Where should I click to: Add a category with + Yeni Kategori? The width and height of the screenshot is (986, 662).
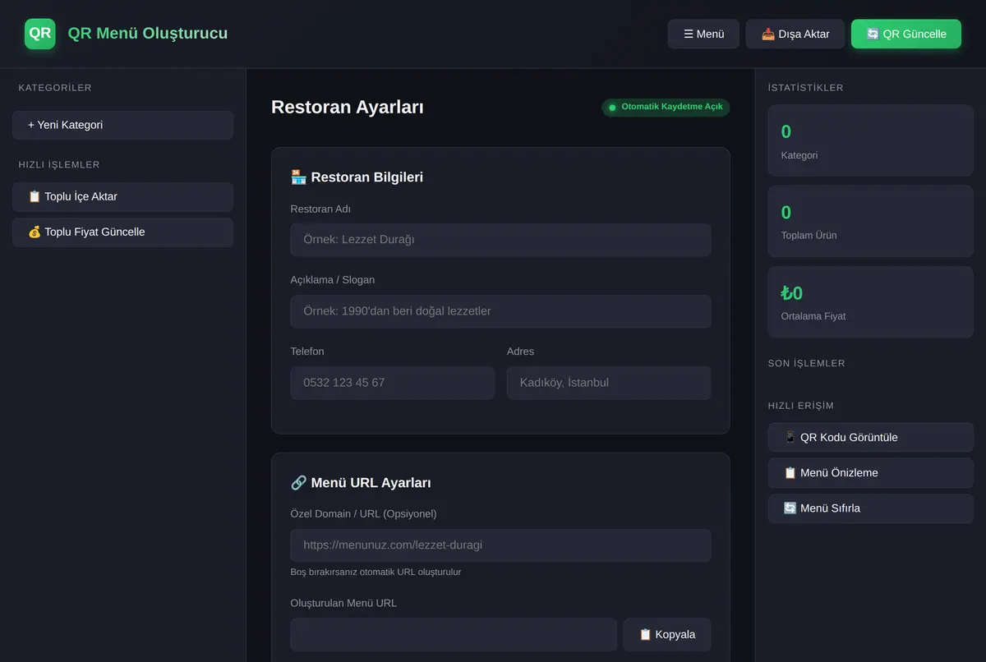[122, 125]
